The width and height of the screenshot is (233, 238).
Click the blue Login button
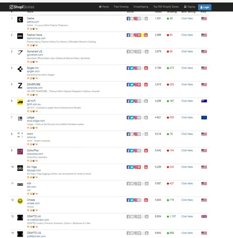205,7
